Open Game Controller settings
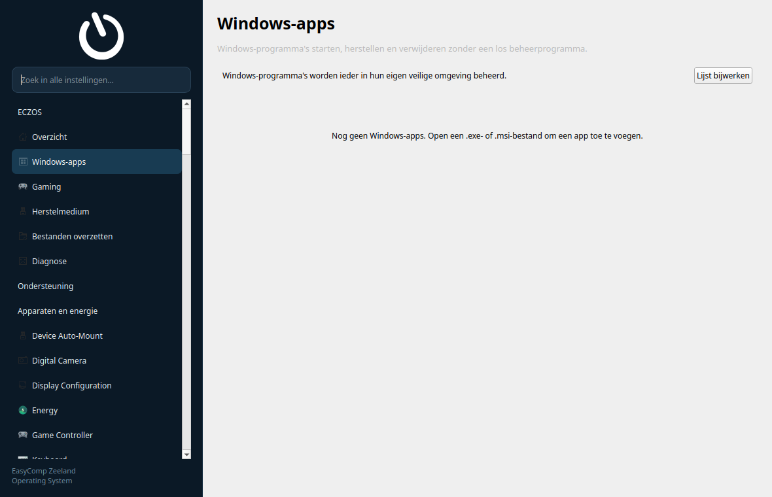772x497 pixels. pyautogui.click(x=97, y=435)
